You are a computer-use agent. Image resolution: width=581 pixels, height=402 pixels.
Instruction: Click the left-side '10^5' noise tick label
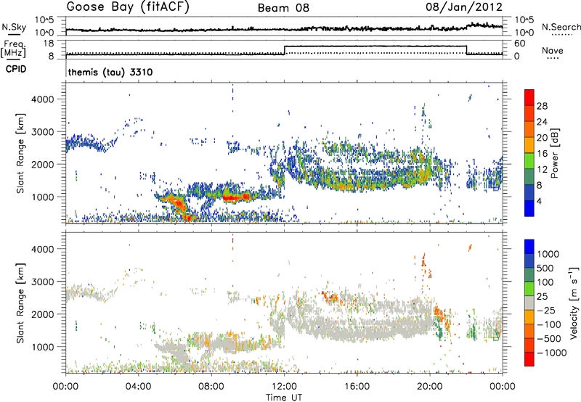pos(45,20)
